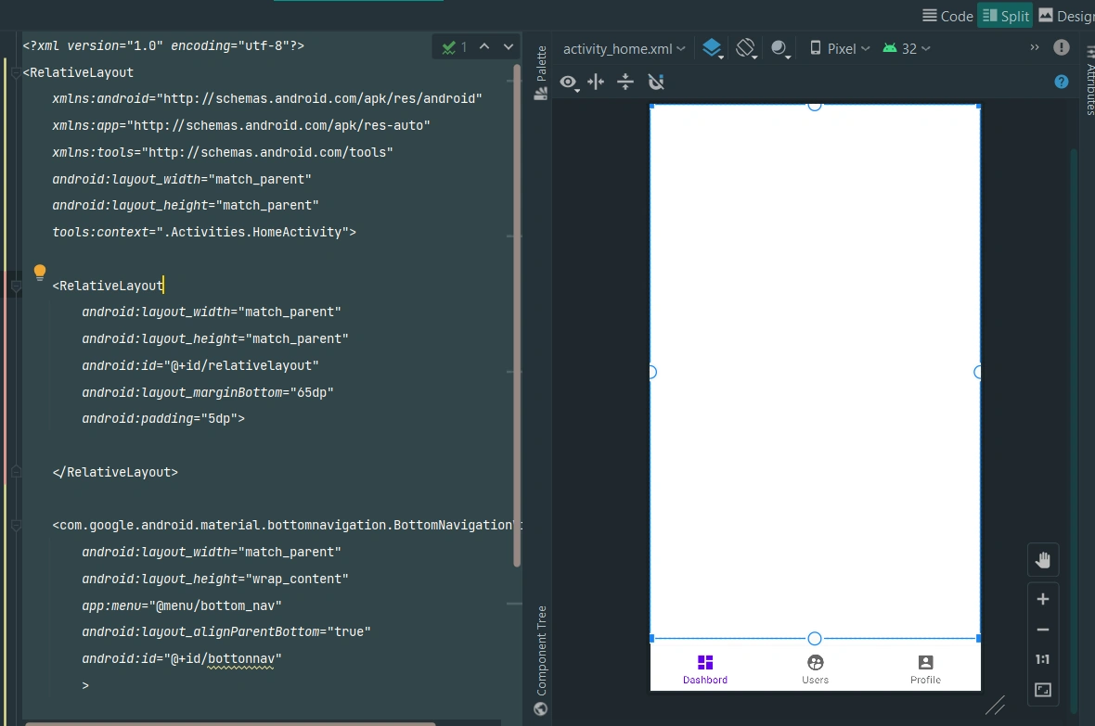This screenshot has height=726, width=1095.
Task: Open the Palette side panel
Action: 541,73
